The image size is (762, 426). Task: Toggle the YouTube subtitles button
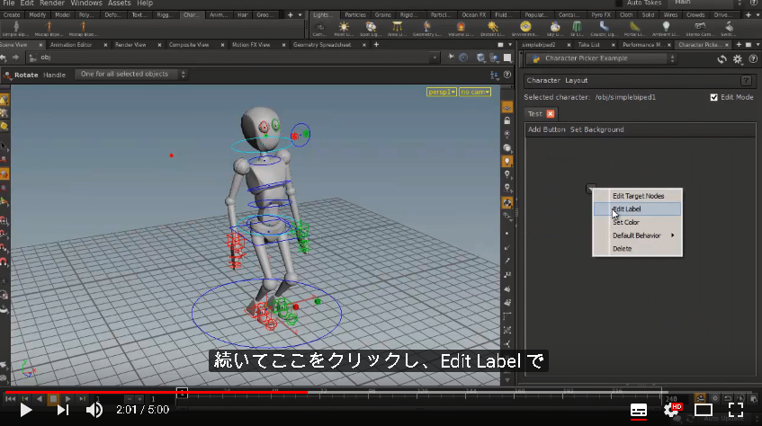tap(639, 411)
